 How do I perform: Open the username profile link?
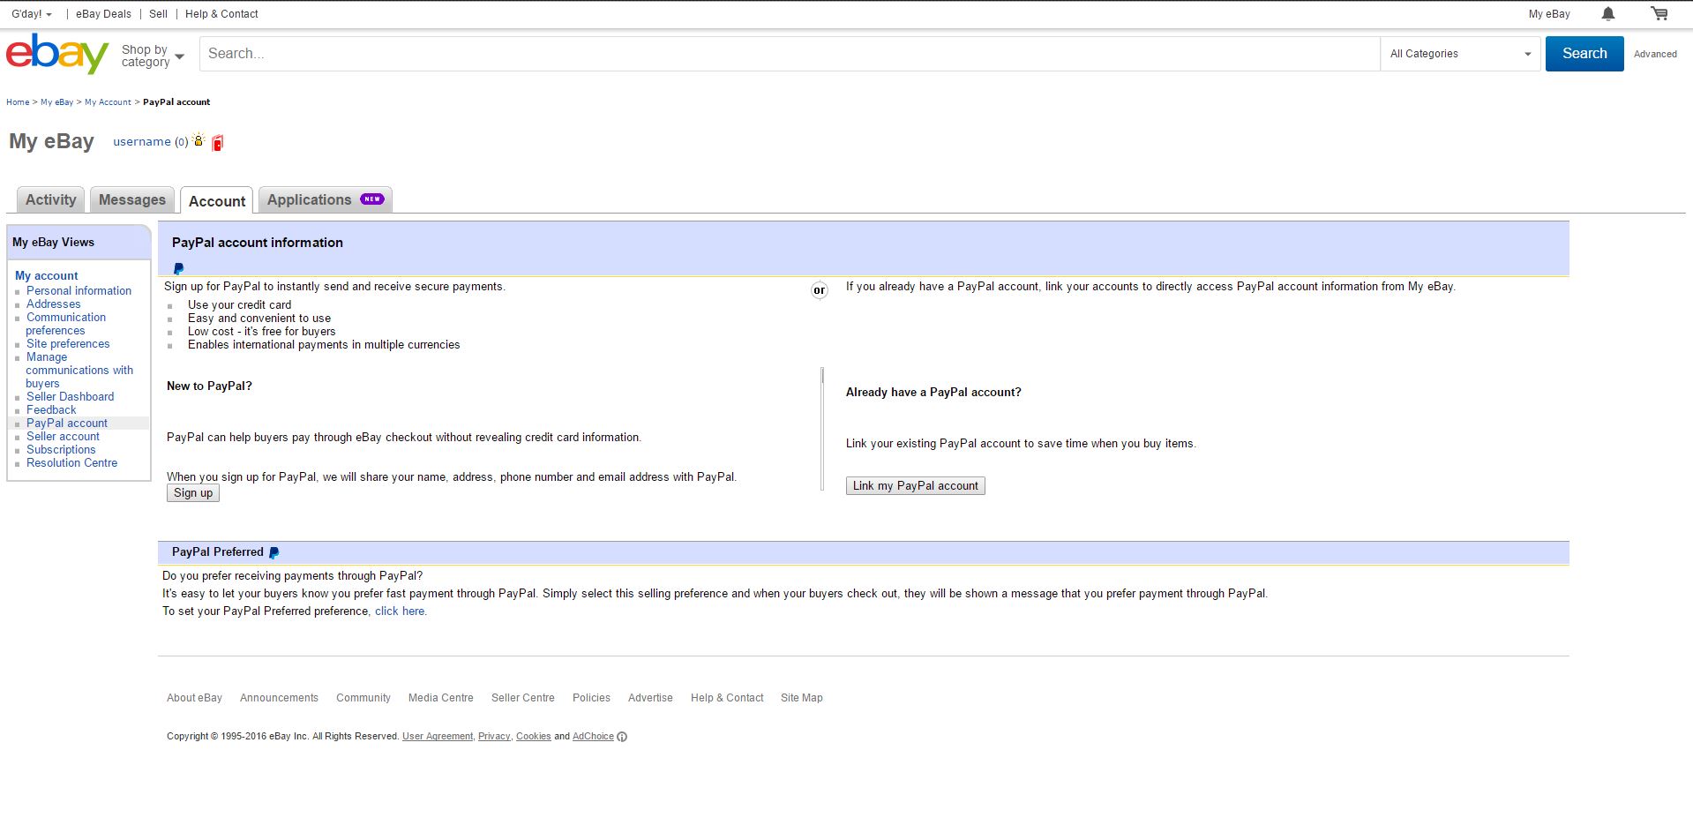tap(142, 141)
